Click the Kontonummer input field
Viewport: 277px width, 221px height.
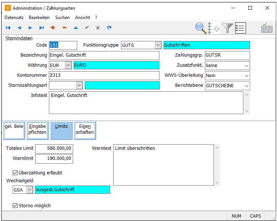tap(104, 75)
